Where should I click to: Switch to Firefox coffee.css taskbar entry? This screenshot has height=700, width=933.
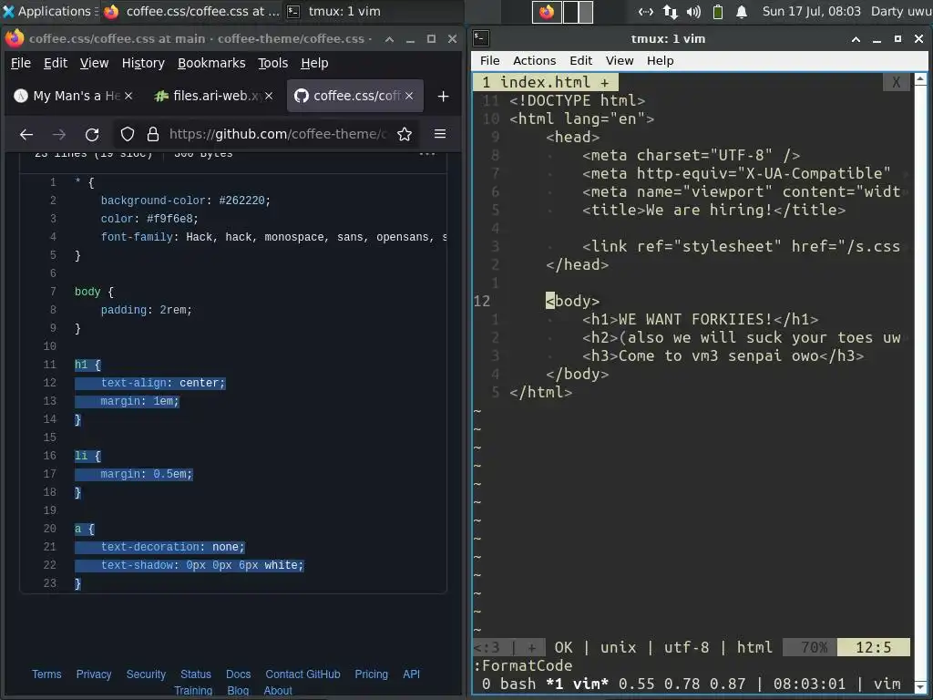point(191,11)
